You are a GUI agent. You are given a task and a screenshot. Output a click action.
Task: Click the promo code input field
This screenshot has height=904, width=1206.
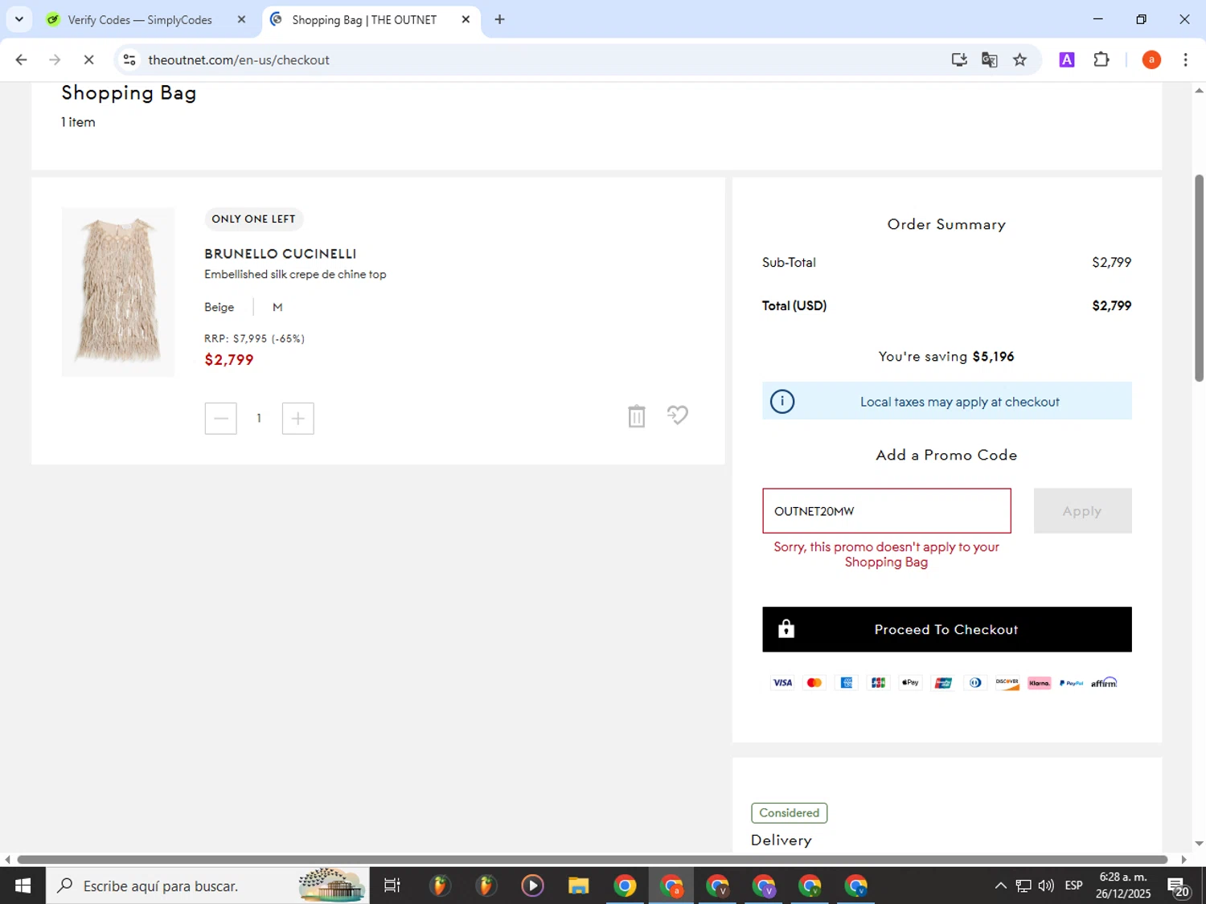(x=886, y=510)
